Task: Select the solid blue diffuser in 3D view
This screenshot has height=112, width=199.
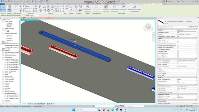Action: (75, 46)
